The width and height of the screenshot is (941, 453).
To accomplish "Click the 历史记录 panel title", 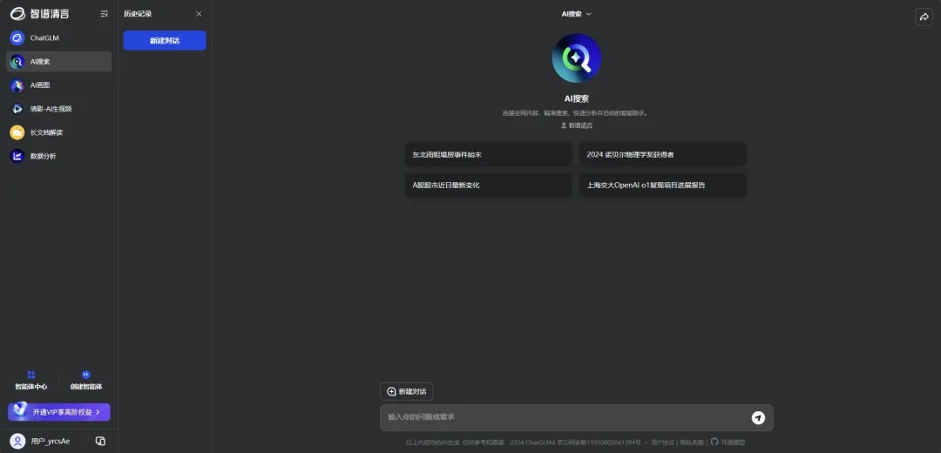I will [x=138, y=14].
